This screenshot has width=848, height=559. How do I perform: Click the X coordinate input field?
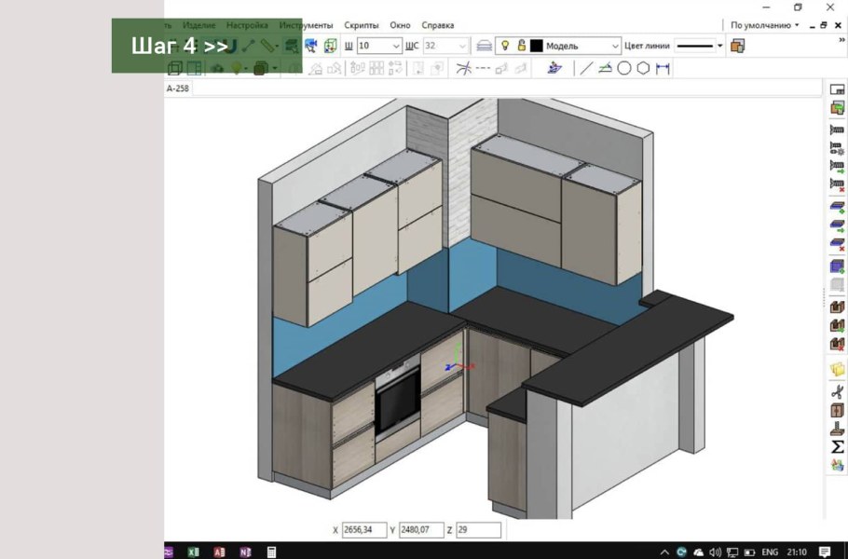(363, 530)
